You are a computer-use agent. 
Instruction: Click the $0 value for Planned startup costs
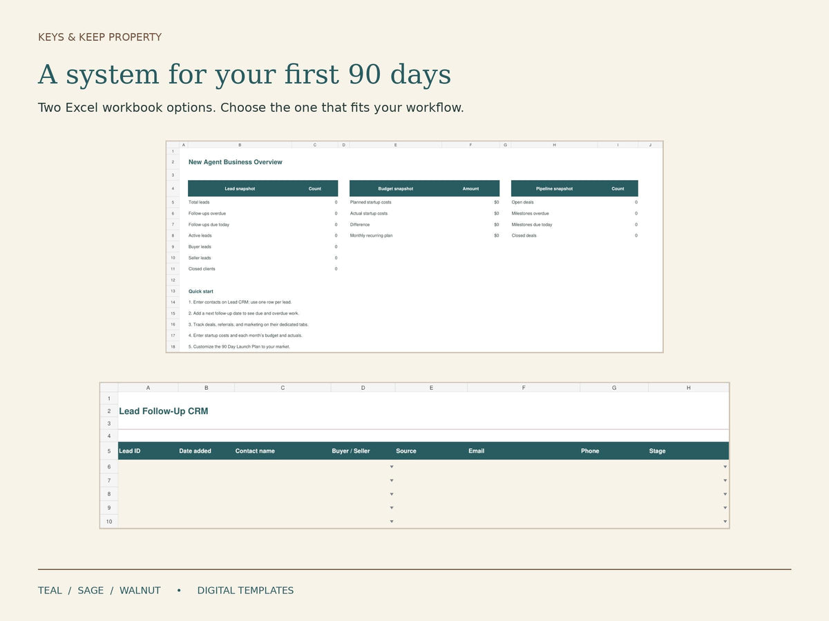pos(496,202)
